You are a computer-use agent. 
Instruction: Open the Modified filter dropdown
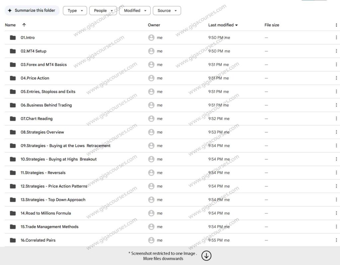coord(135,11)
